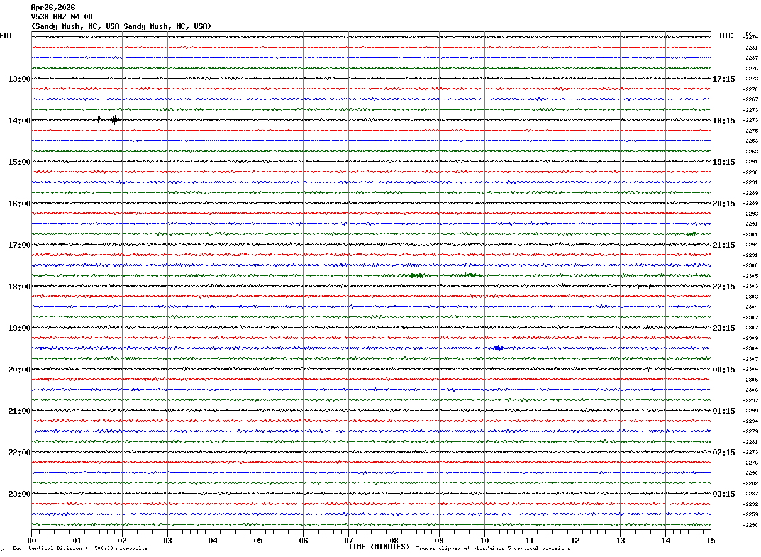
Task: Click the 17:15 UTC time label
Action: [724, 79]
